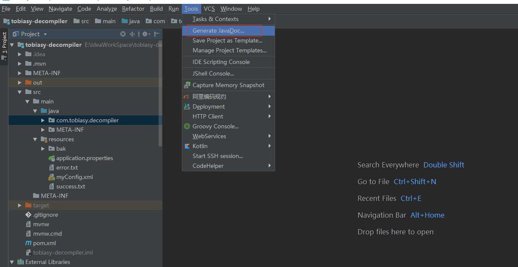Click the pom.xml Maven icon

(x=28, y=243)
